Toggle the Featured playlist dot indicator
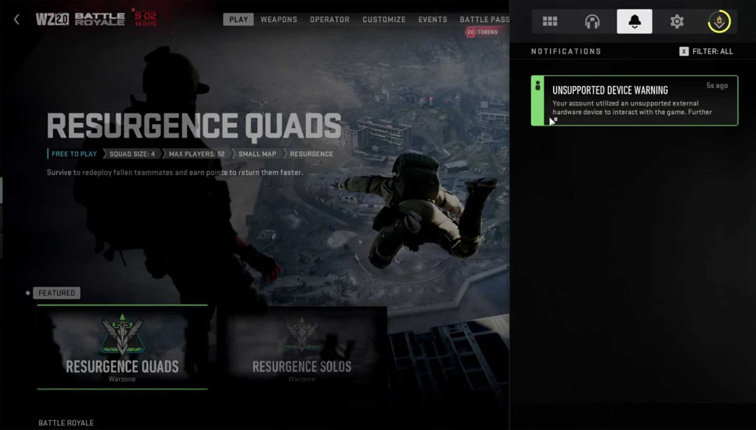756x430 pixels. pyautogui.click(x=27, y=293)
